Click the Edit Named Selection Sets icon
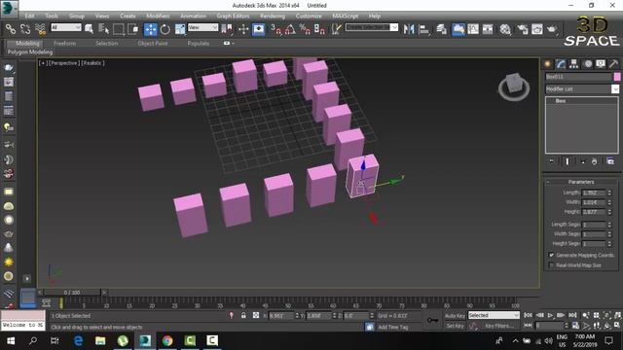The width and height of the screenshot is (623, 350). pos(336,29)
